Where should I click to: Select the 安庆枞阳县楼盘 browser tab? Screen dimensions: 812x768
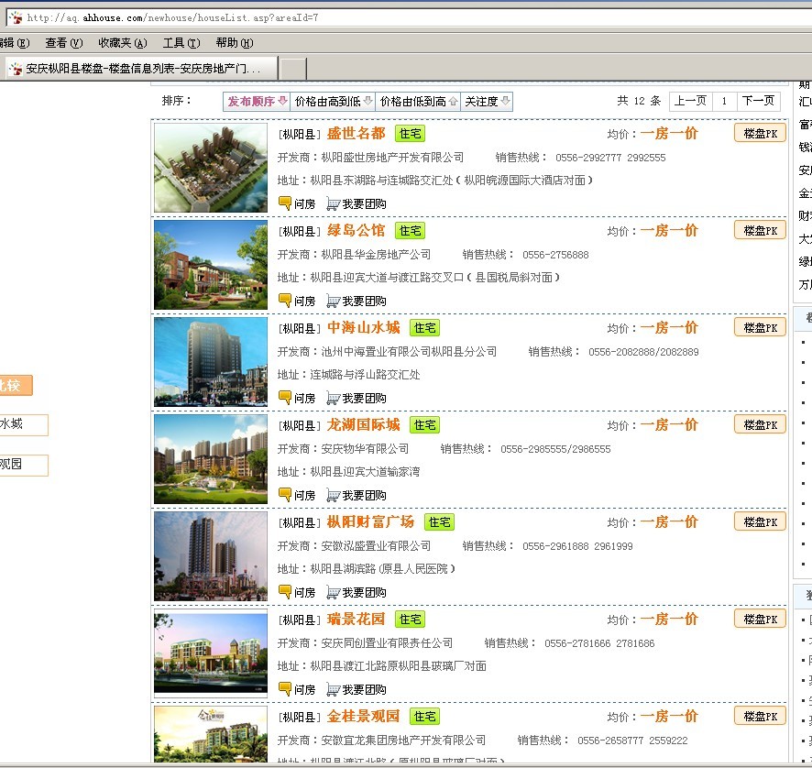141,69
